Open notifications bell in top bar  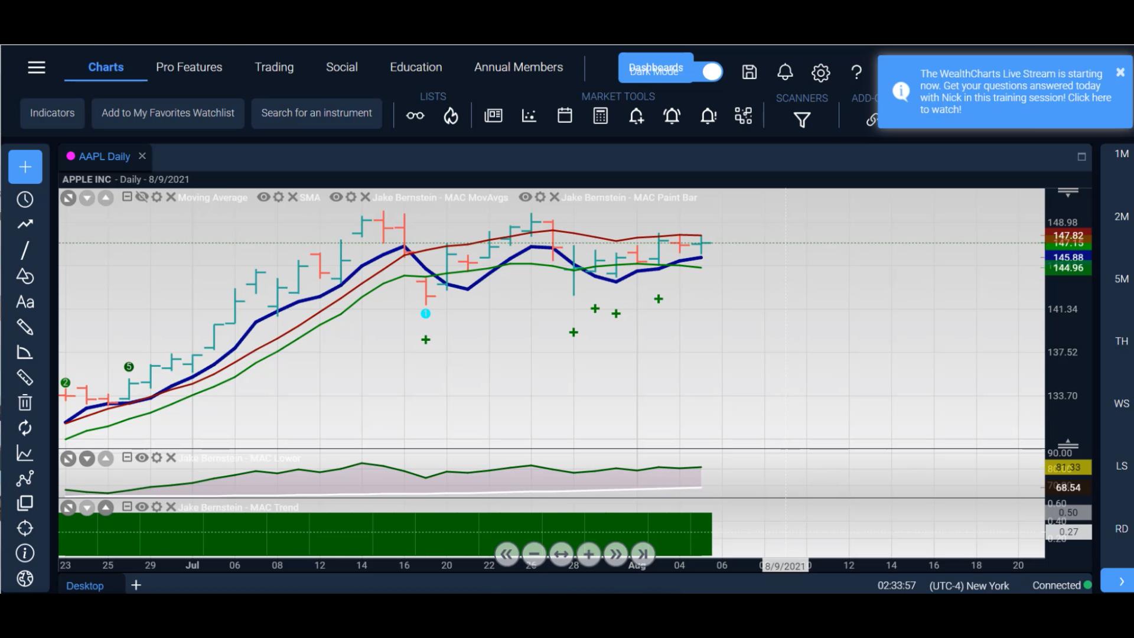pos(785,72)
